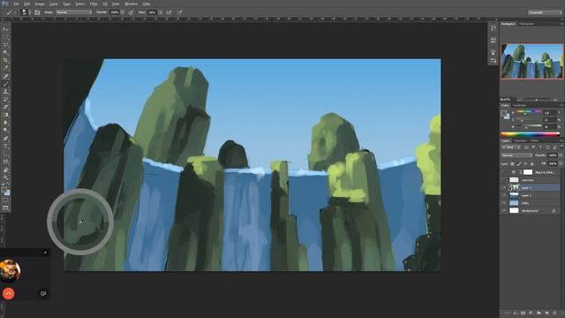This screenshot has width=565, height=318.
Task: Open the brush Mode dropdown in options bar
Action: tap(74, 11)
